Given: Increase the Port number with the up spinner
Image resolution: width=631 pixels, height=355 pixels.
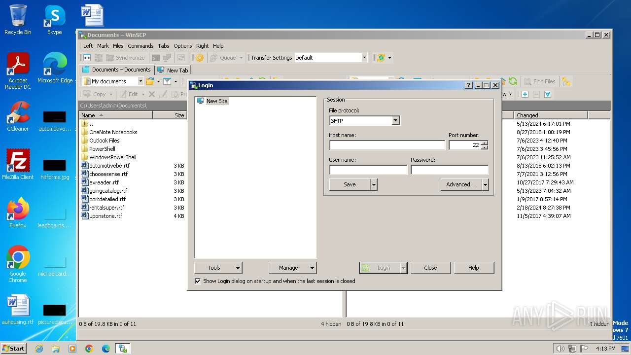Looking at the screenshot, I should 484,143.
